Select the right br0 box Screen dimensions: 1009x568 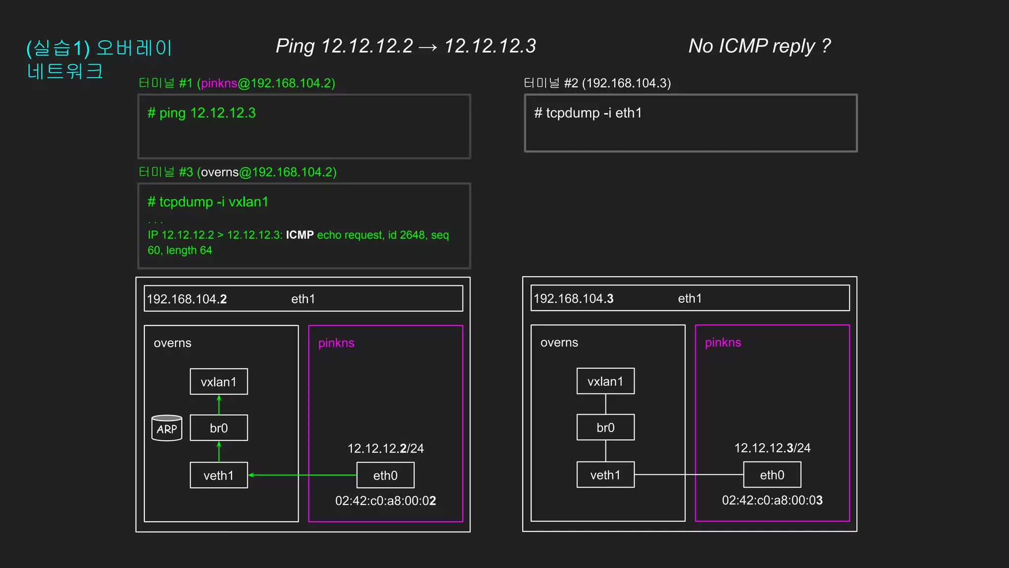point(605,427)
